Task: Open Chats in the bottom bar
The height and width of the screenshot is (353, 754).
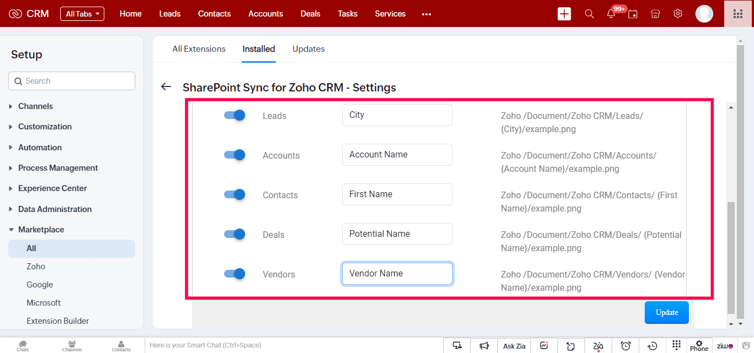Action: click(x=23, y=346)
